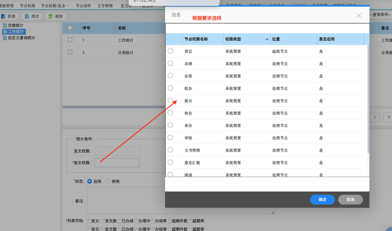
Task: Click the next-page arrow icon on the right
Action: pyautogui.click(x=374, y=117)
